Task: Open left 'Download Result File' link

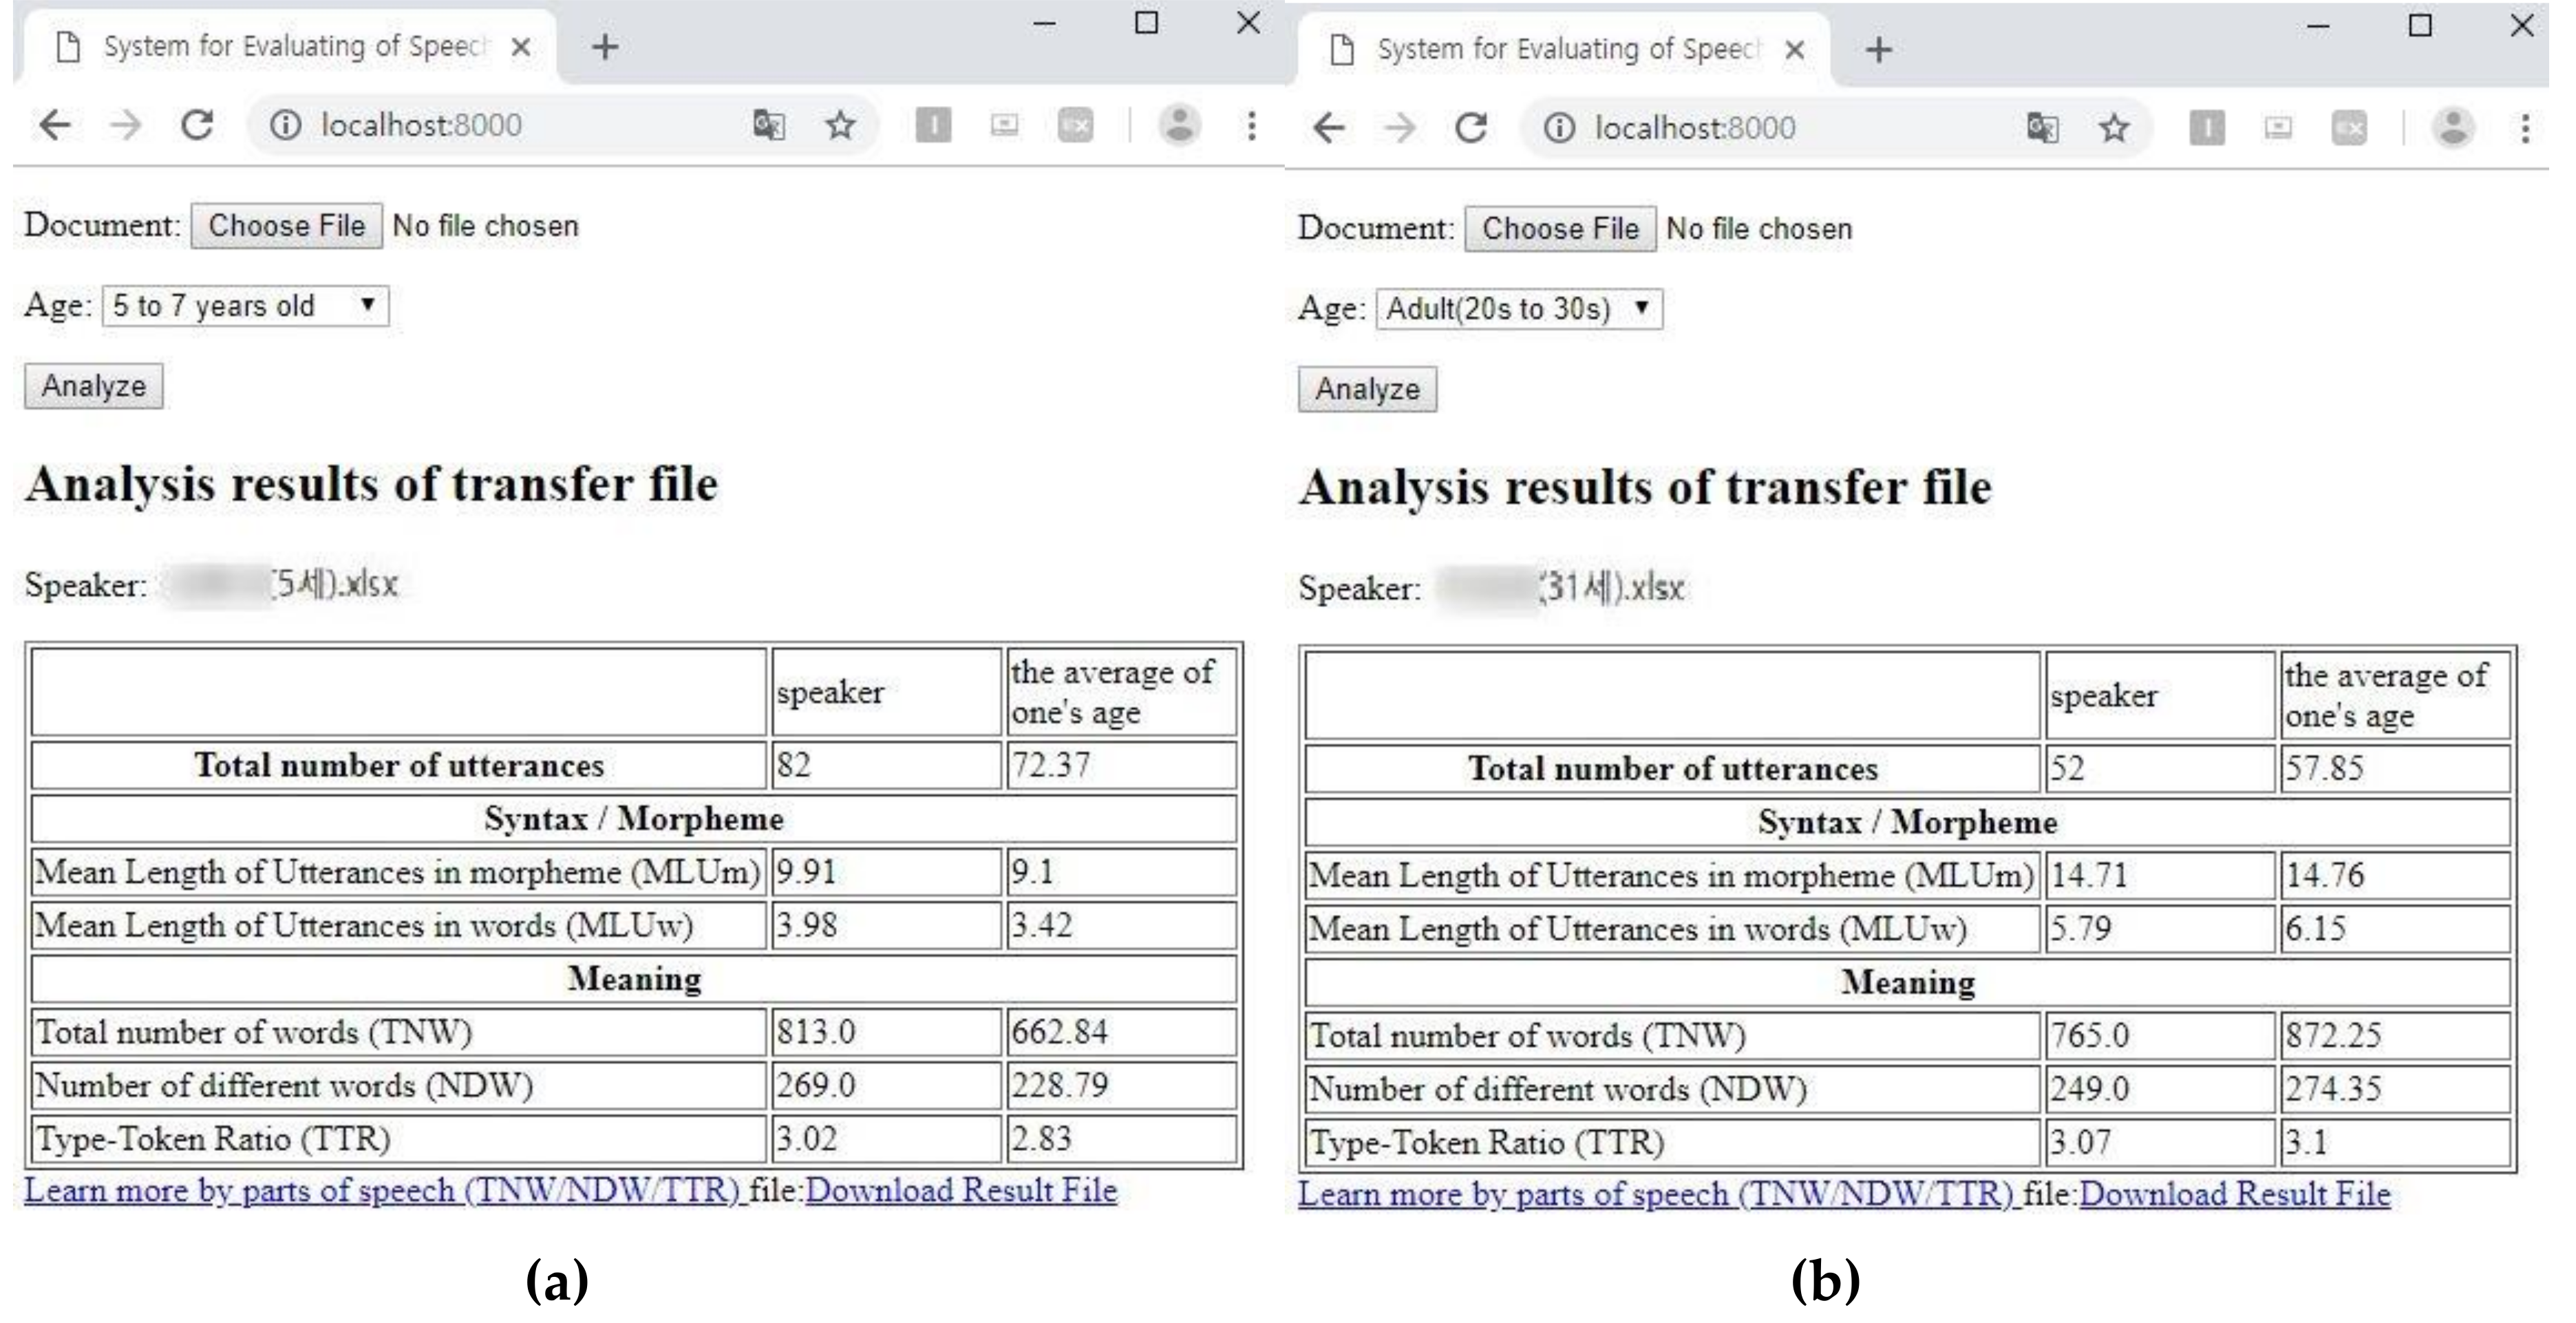Action: pos(961,1191)
